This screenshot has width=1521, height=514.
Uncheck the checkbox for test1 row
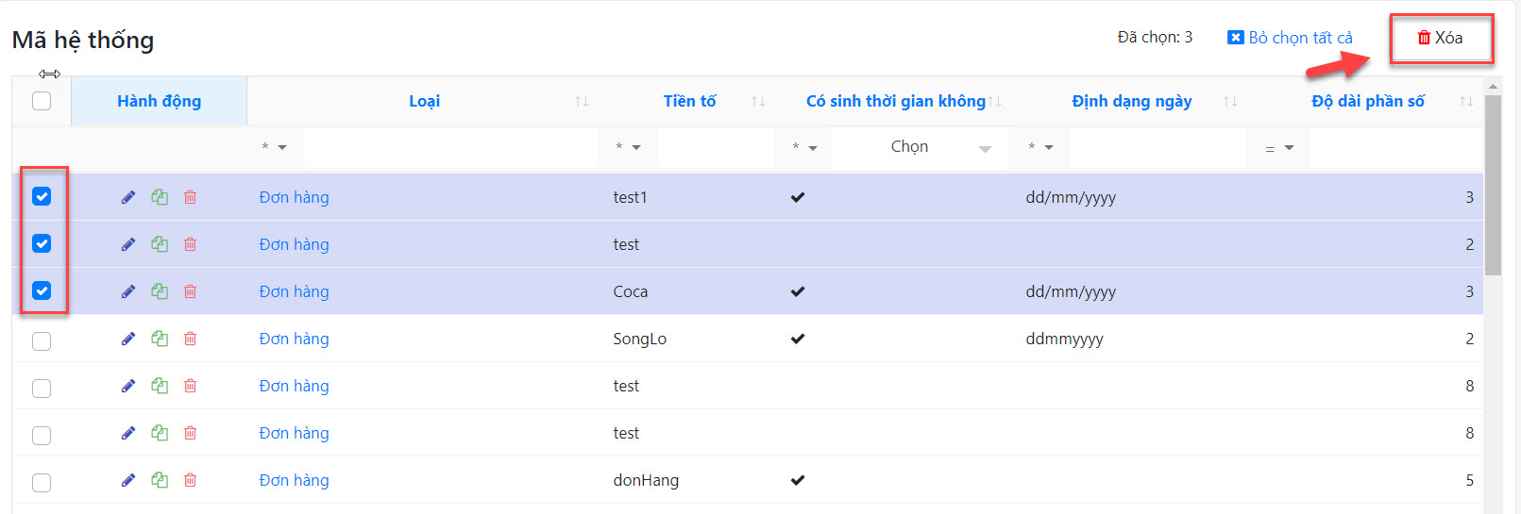point(42,196)
